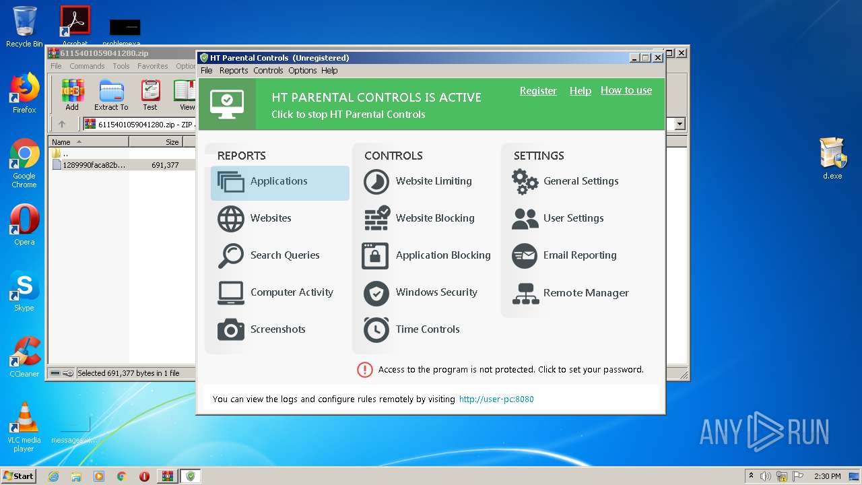
Task: Open Search Queries magnifier icon
Action: pyautogui.click(x=231, y=256)
